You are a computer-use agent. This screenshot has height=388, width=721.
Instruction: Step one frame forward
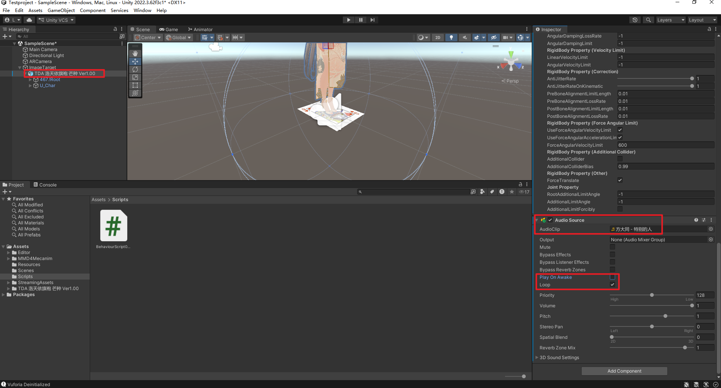point(373,20)
